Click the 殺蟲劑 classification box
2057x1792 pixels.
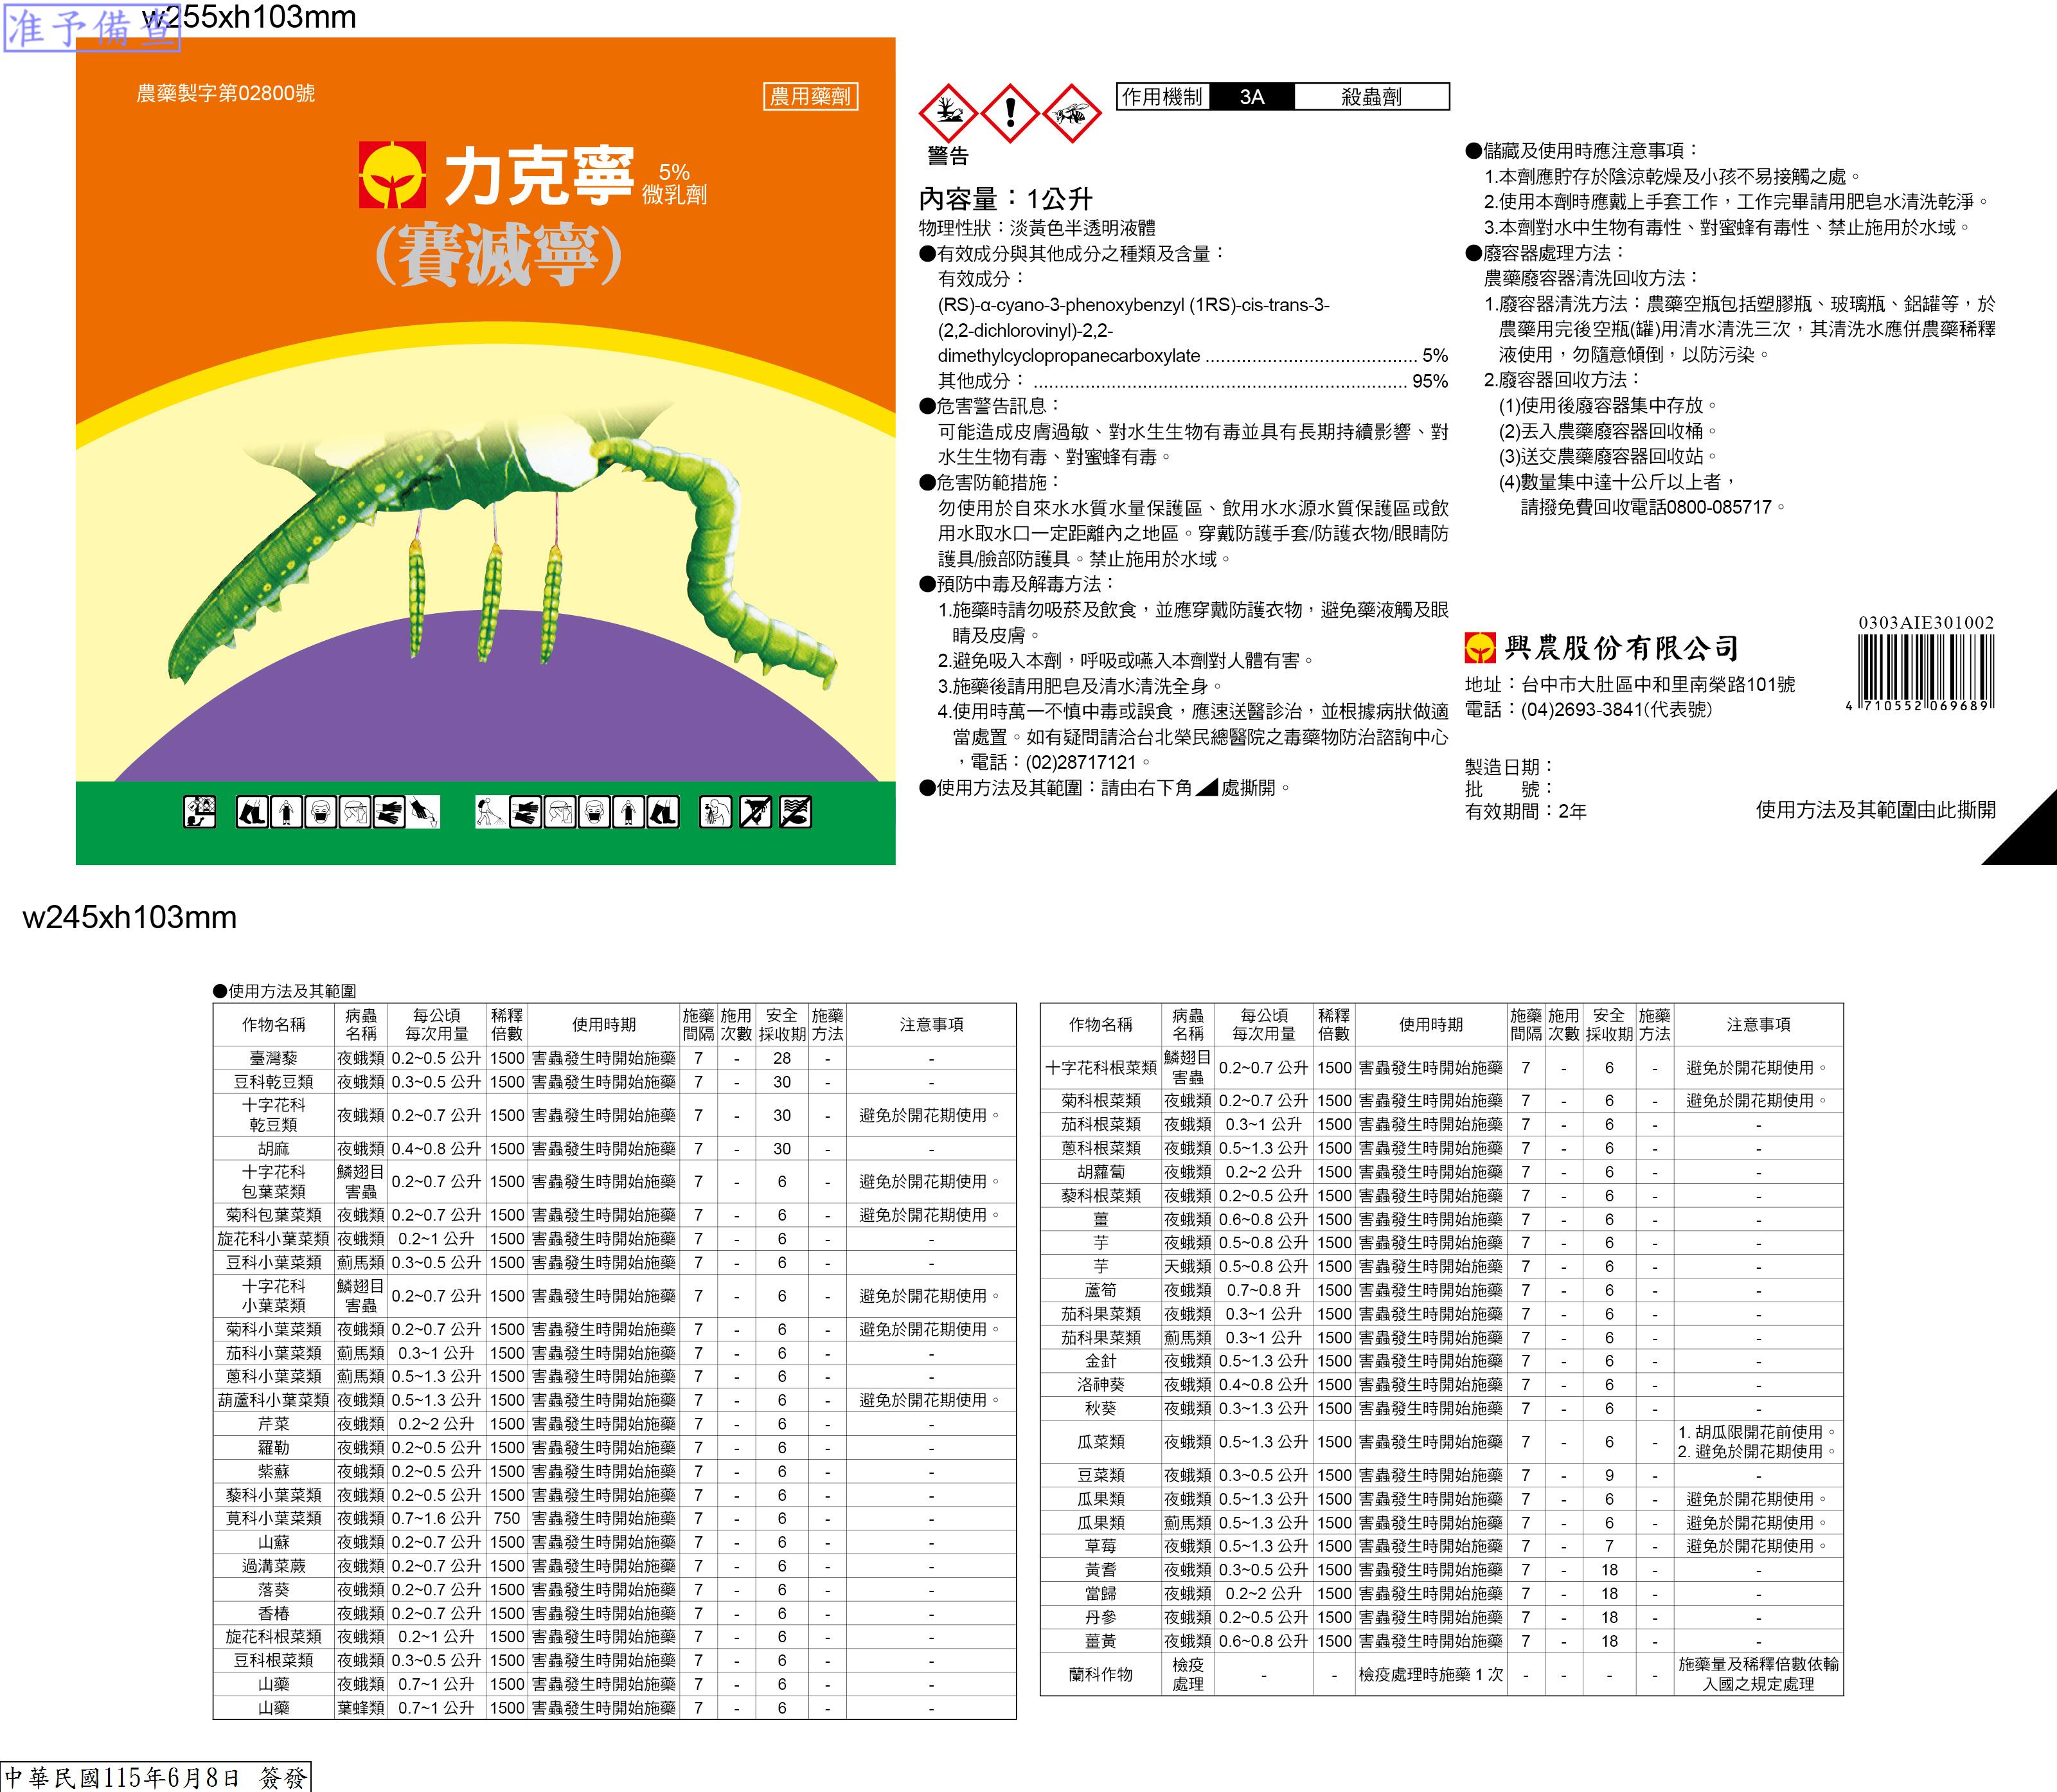(x=1371, y=97)
